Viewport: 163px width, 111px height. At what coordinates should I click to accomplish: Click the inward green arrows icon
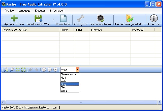18,70
